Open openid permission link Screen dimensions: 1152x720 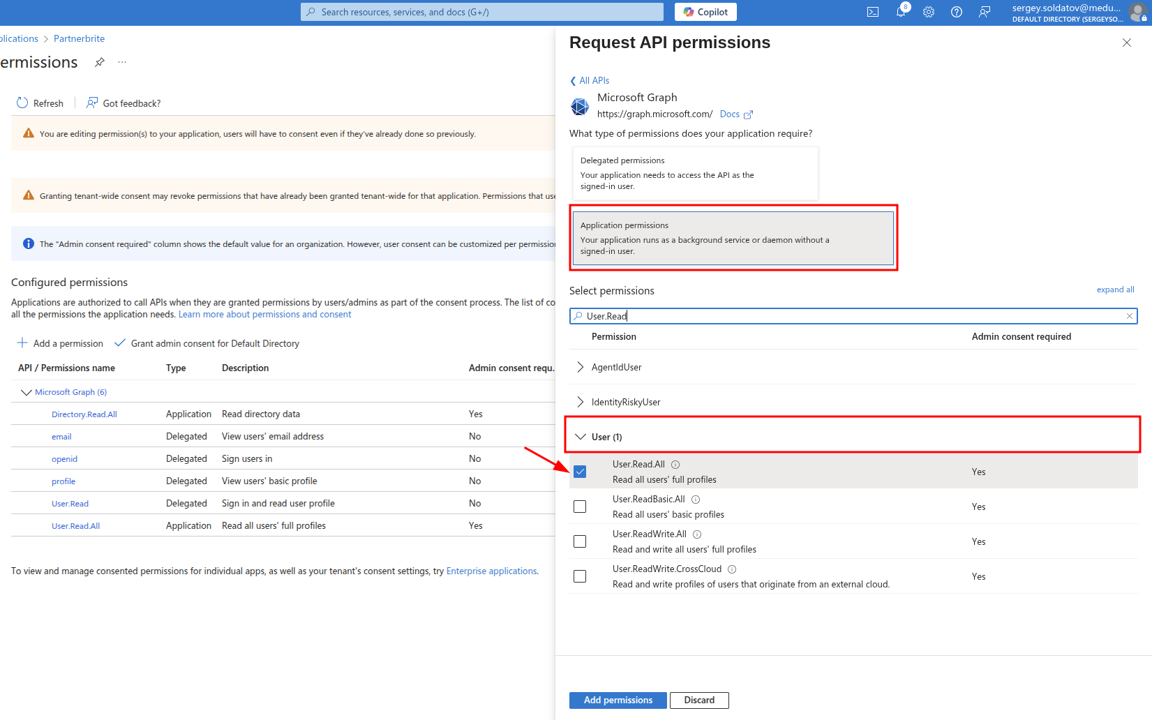[64, 459]
